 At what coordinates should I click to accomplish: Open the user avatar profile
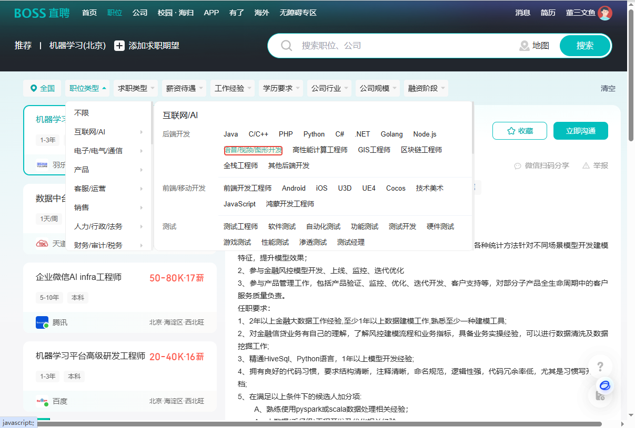[x=605, y=13]
